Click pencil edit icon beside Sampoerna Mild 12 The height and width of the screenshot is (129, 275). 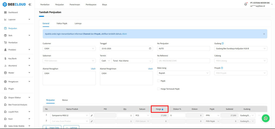click(x=92, y=115)
